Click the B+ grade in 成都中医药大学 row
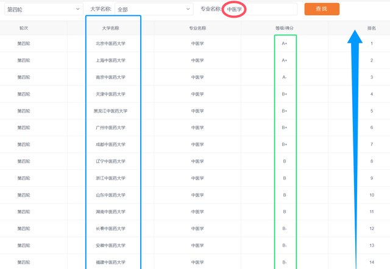The height and width of the screenshot is (269, 390). [285, 144]
